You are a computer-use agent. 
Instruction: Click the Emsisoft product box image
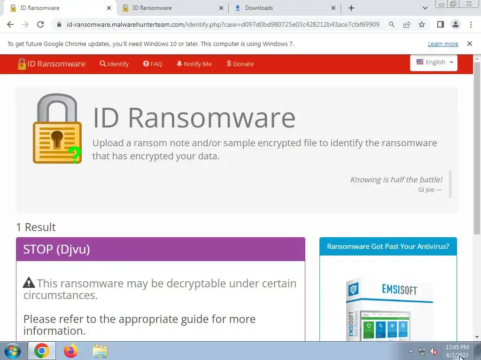[x=388, y=308]
